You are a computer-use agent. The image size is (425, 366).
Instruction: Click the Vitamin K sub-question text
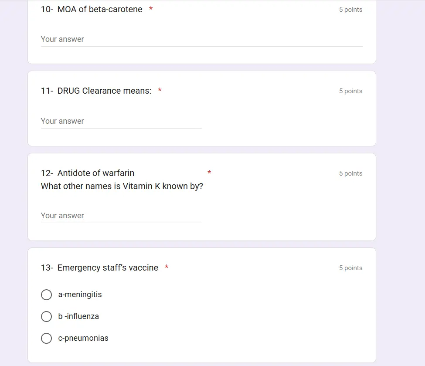(122, 186)
